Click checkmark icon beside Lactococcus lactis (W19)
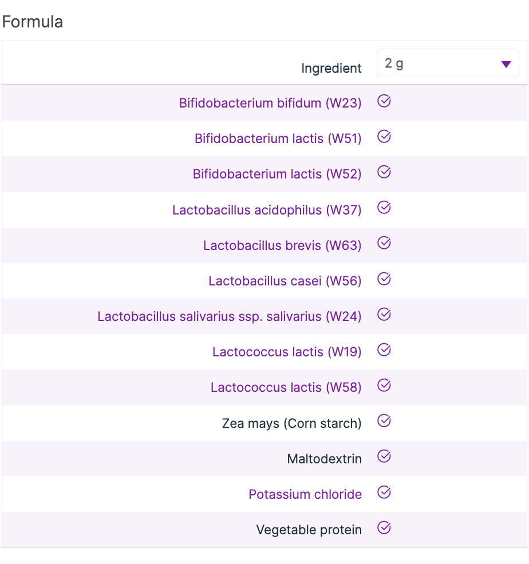Screen dimensions: 529x564 pos(384,350)
